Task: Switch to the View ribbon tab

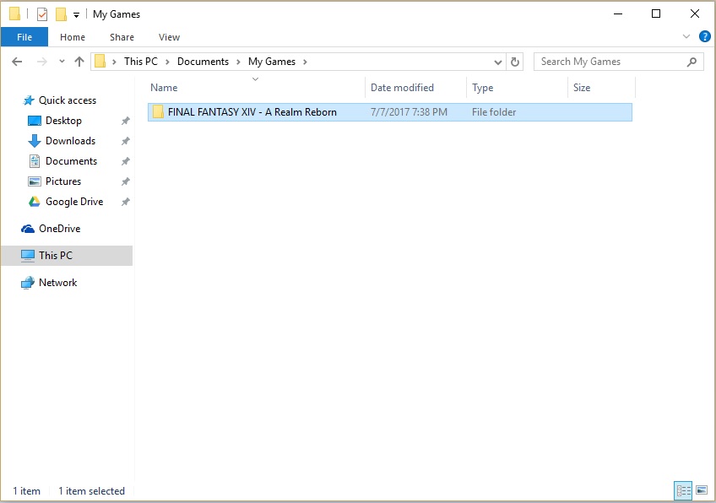Action: pos(169,37)
